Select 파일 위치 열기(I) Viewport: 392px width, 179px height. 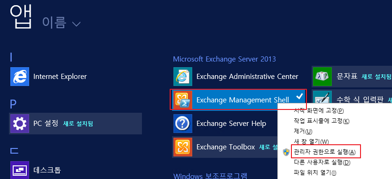[x=315, y=172]
